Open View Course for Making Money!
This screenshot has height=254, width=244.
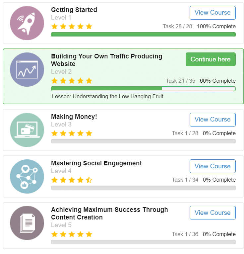click(x=213, y=120)
